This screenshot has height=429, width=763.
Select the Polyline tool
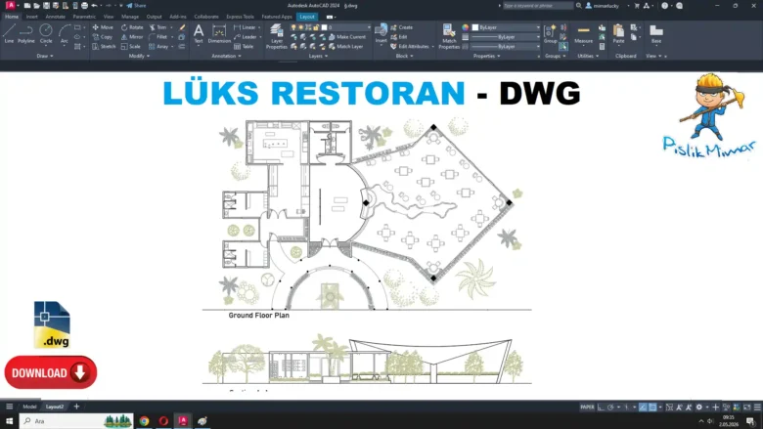[26, 33]
